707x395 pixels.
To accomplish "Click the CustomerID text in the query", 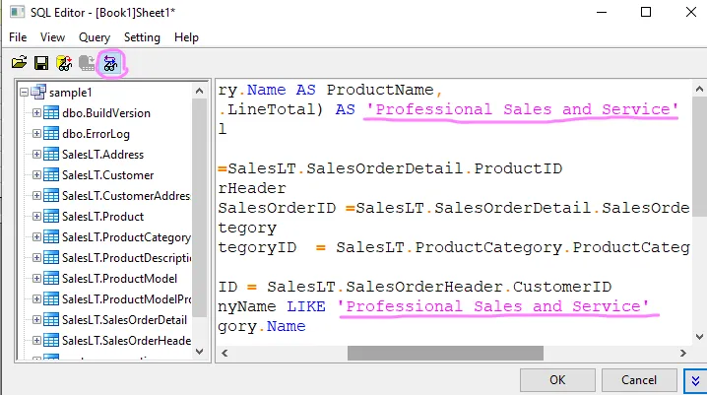I will tap(562, 287).
